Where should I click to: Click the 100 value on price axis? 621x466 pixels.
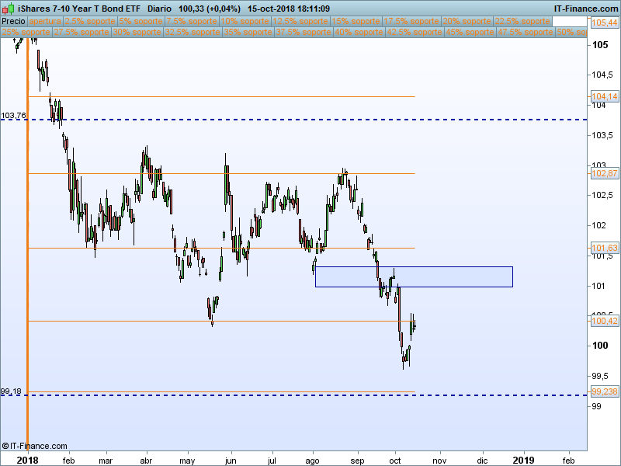(600, 346)
